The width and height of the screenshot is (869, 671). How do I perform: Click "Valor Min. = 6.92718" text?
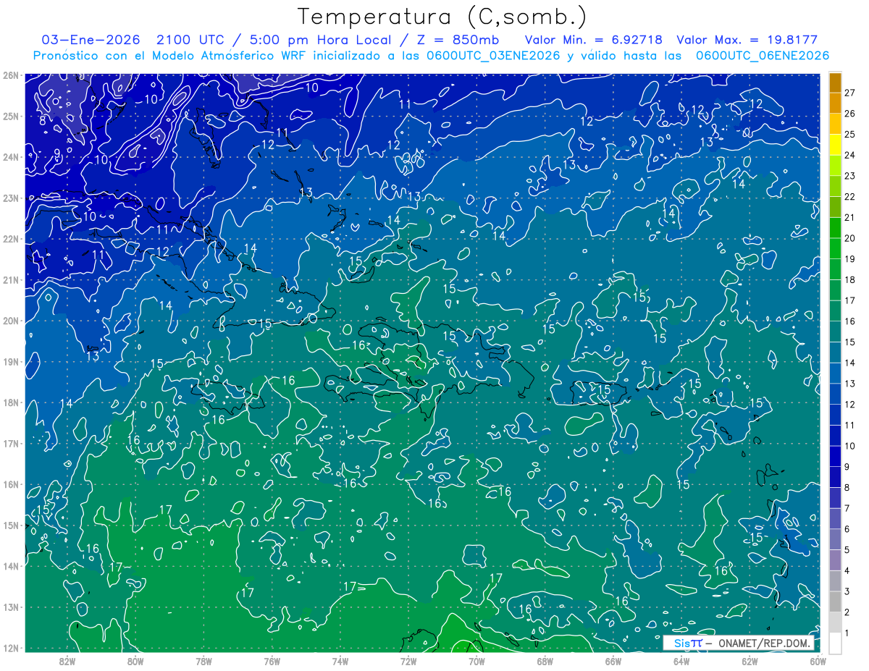(x=595, y=40)
